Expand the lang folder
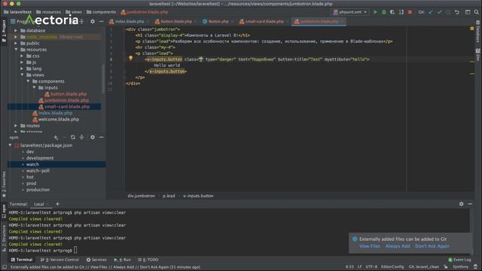 tap(22, 69)
